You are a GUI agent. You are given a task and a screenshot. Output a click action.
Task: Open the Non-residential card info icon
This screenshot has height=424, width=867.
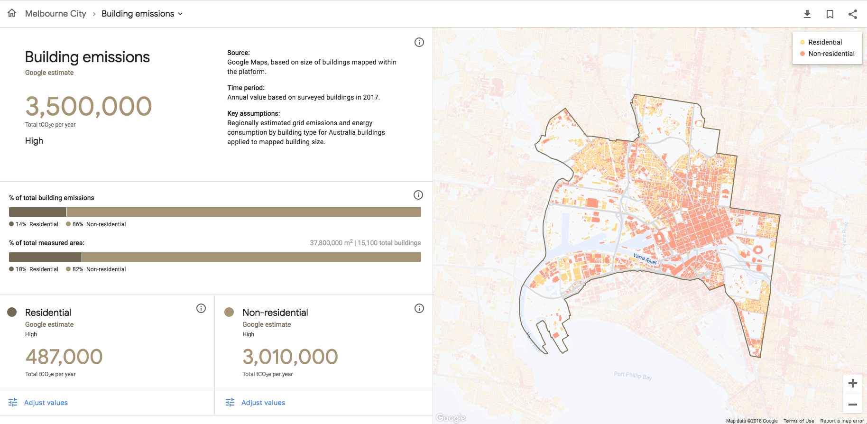(419, 308)
